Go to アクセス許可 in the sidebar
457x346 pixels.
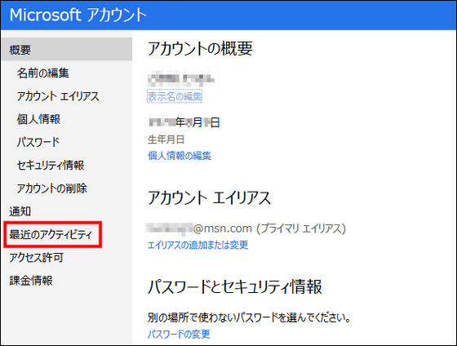36,257
